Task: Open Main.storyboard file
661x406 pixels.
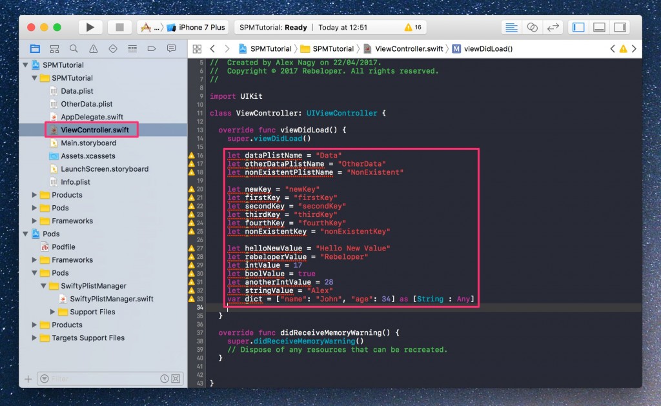Action: point(88,143)
